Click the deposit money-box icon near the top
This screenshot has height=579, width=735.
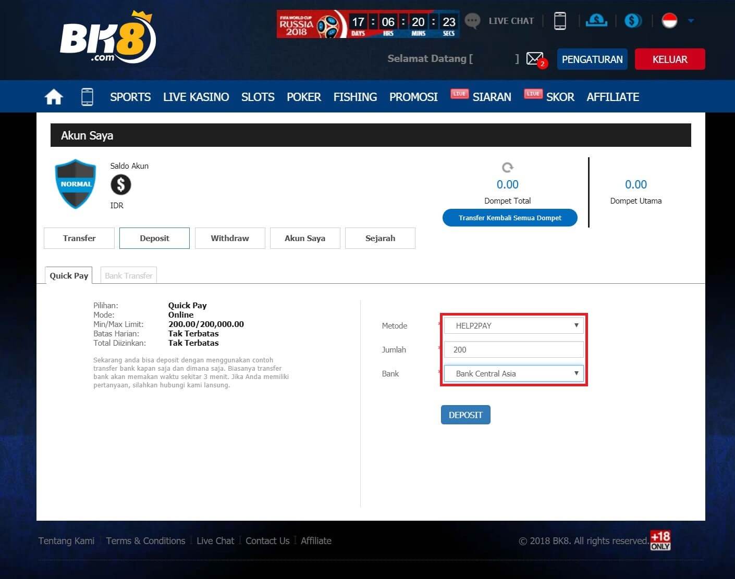(x=596, y=20)
